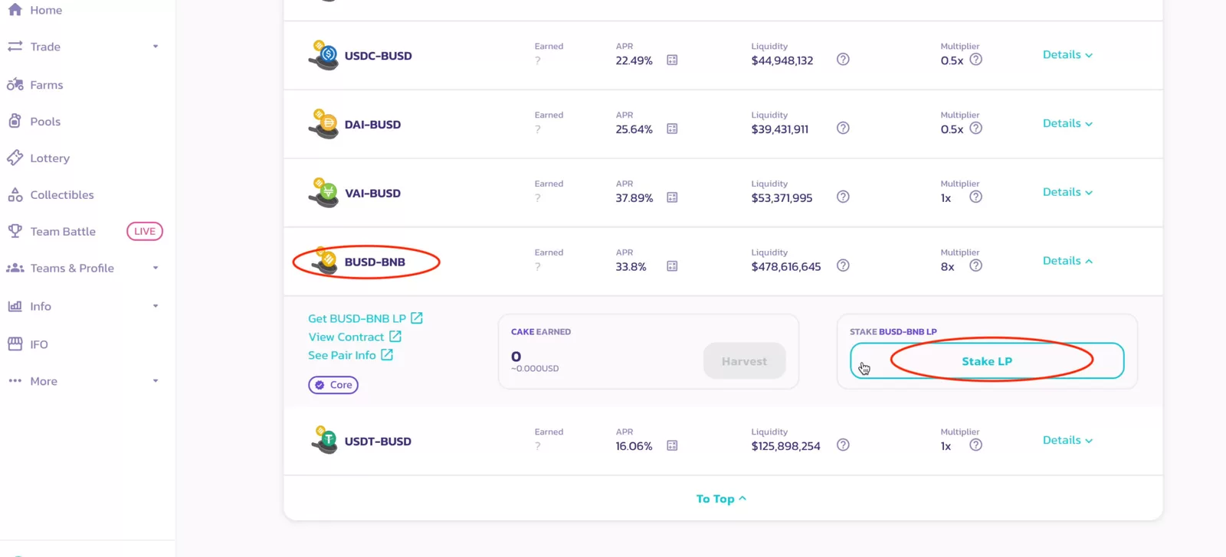Open Pools page from sidebar
This screenshot has height=557, width=1226.
[x=45, y=122]
